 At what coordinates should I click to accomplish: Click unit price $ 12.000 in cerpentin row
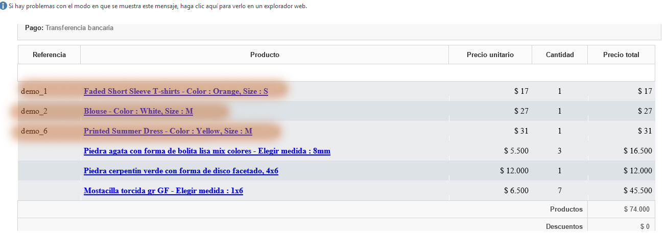pos(514,171)
